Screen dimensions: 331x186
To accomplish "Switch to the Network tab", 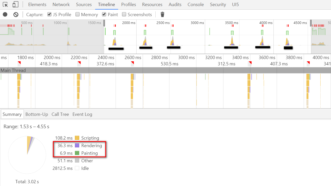I will pyautogui.click(x=61, y=5).
